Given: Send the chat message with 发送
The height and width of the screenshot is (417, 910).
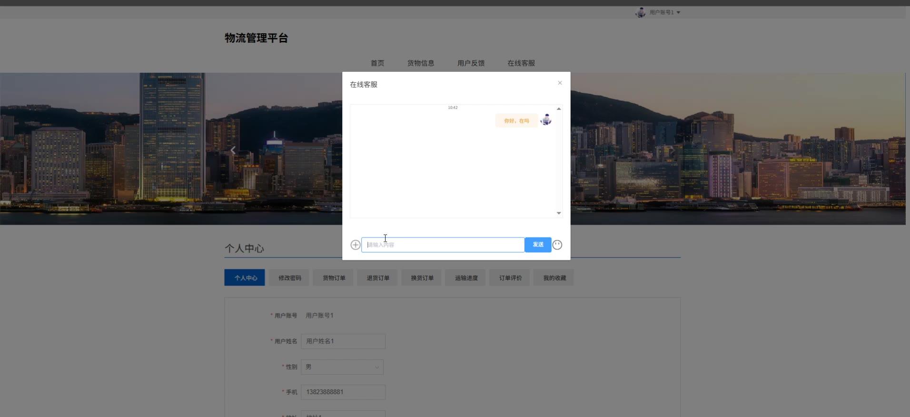Looking at the screenshot, I should coord(538,245).
